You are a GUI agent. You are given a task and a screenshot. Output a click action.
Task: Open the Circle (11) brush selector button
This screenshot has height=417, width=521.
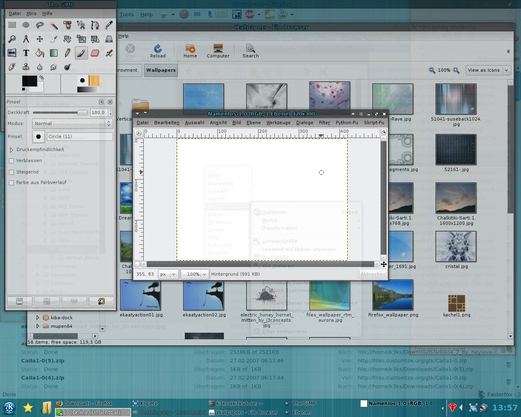(39, 136)
